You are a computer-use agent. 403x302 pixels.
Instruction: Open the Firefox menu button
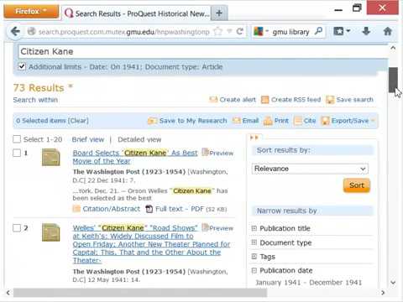[31, 12]
